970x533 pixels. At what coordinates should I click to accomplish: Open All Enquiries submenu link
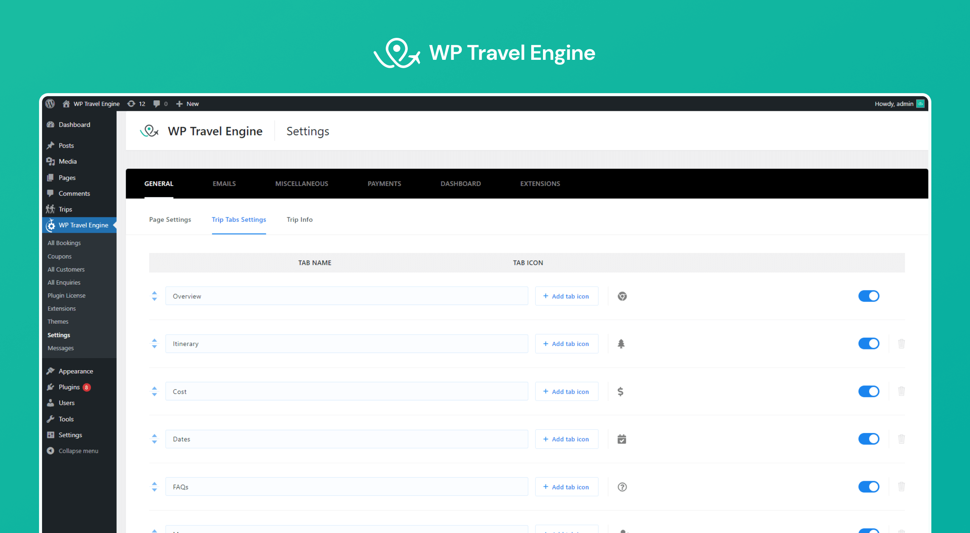point(64,282)
